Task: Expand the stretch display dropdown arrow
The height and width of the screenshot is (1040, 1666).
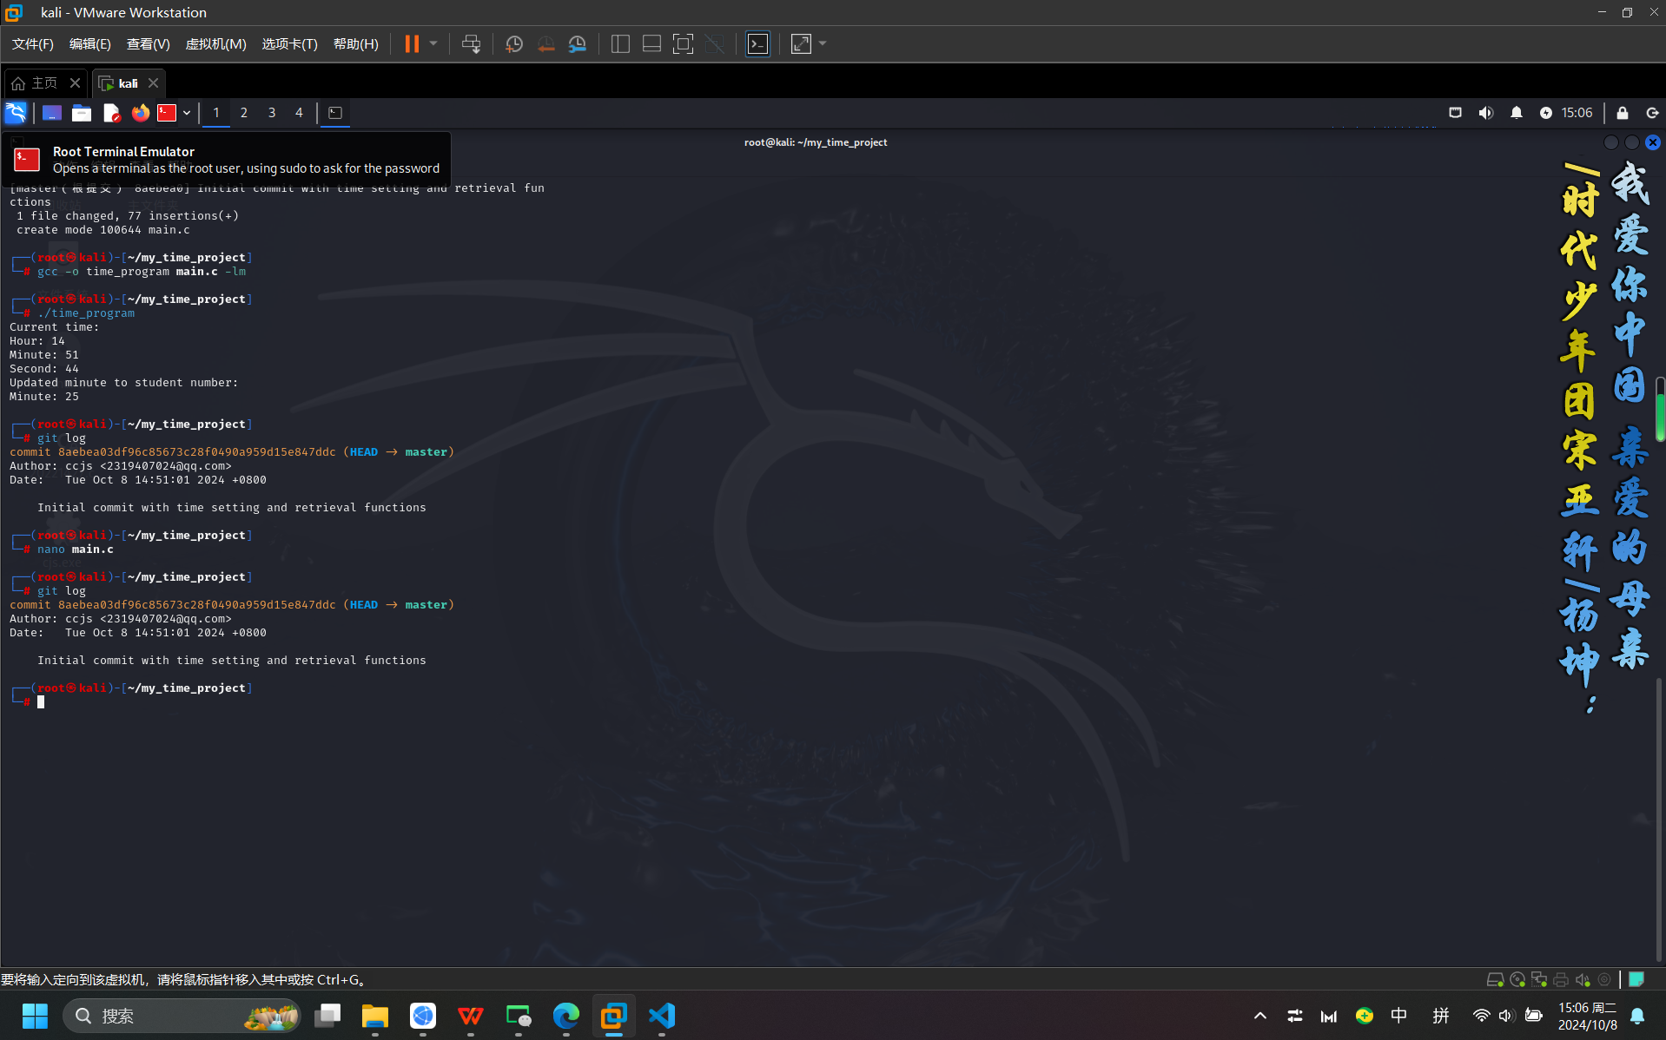Action: tap(823, 43)
